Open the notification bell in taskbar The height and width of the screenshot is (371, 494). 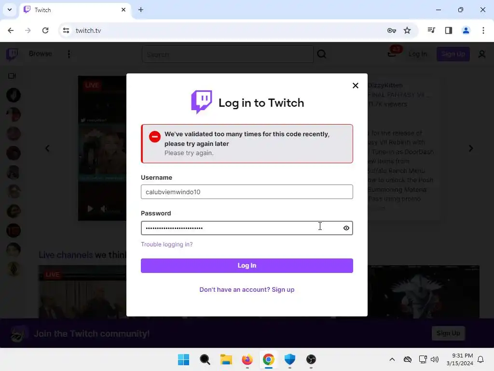480,359
